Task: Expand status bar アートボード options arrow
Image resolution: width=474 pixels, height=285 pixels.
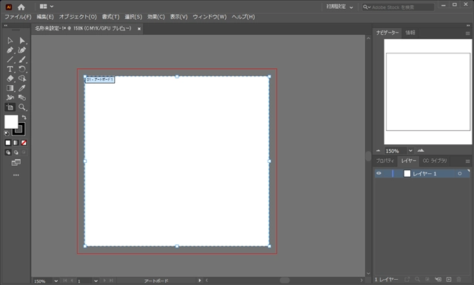Action: pos(199,281)
